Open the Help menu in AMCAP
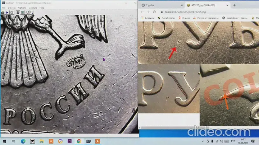The image size is (259, 145). point(42,8)
